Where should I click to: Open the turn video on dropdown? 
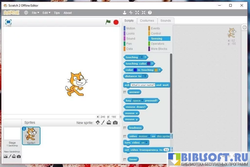click(x=147, y=143)
